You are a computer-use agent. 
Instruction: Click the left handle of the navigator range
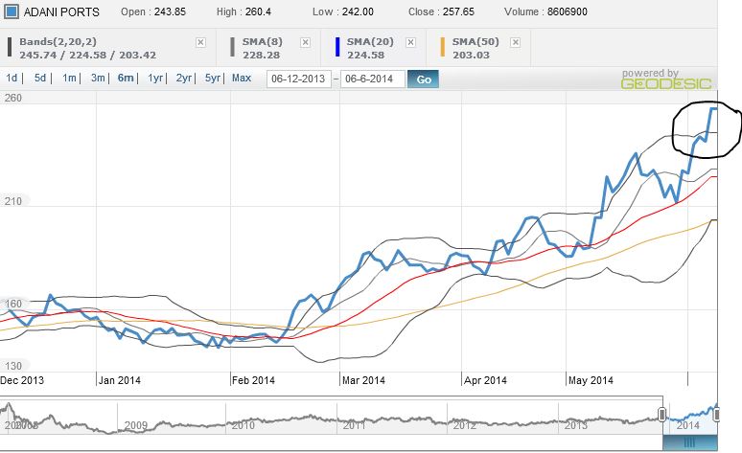(x=662, y=415)
